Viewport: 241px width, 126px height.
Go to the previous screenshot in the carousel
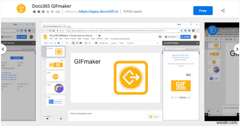click(3, 49)
